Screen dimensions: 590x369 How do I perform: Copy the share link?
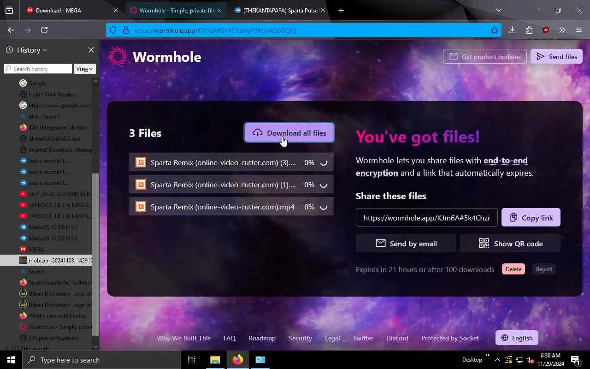(x=531, y=218)
